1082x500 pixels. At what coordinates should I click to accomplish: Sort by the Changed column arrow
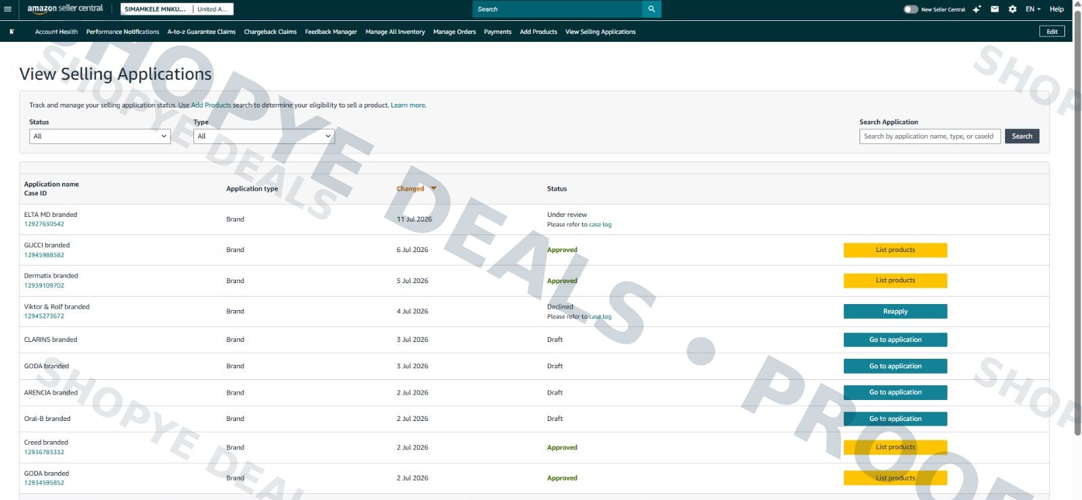[433, 189]
